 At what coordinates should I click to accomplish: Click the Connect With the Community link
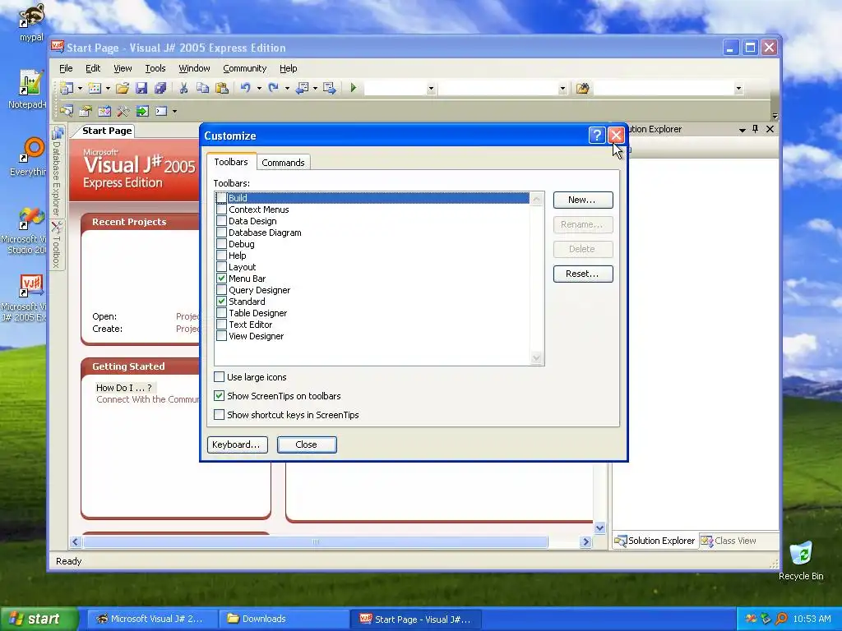coord(148,399)
